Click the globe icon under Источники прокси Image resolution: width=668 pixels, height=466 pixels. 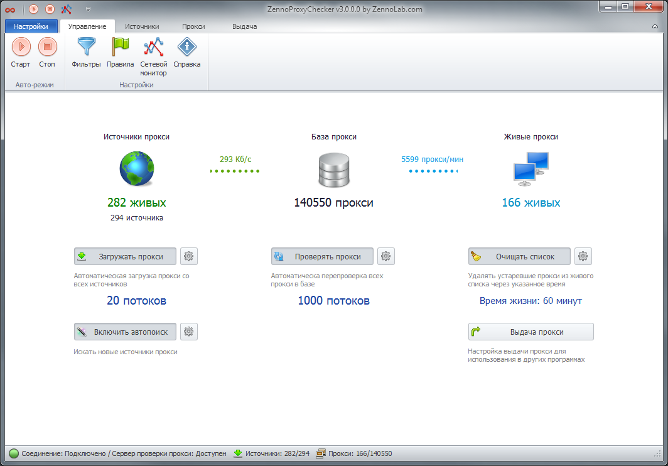[137, 170]
